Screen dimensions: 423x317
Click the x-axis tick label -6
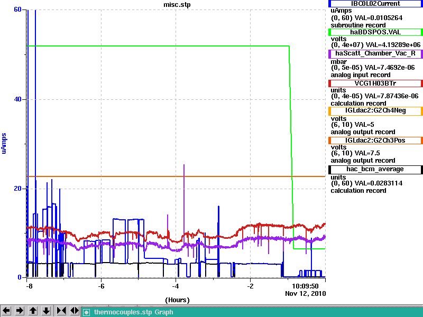pos(101,286)
